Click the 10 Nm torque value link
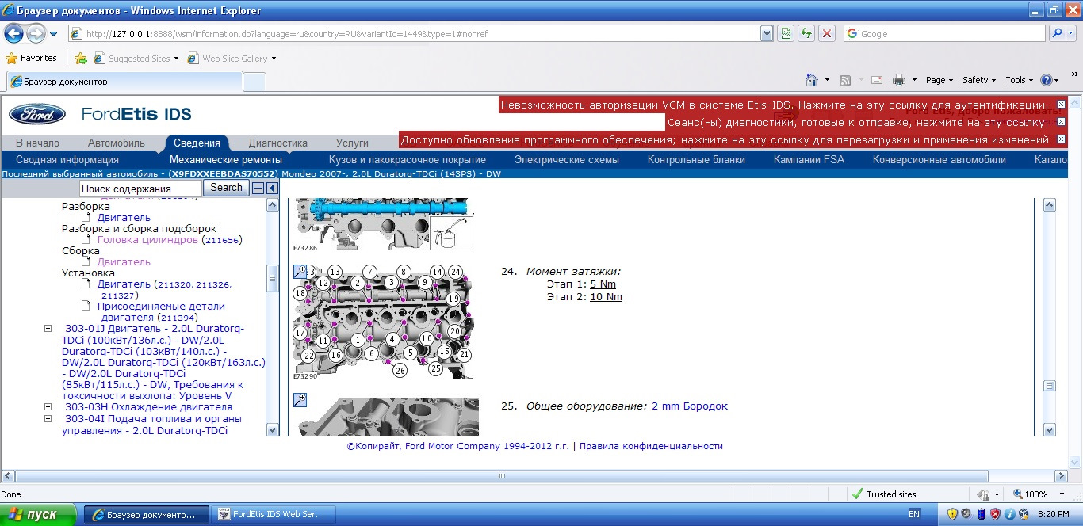 (x=606, y=297)
